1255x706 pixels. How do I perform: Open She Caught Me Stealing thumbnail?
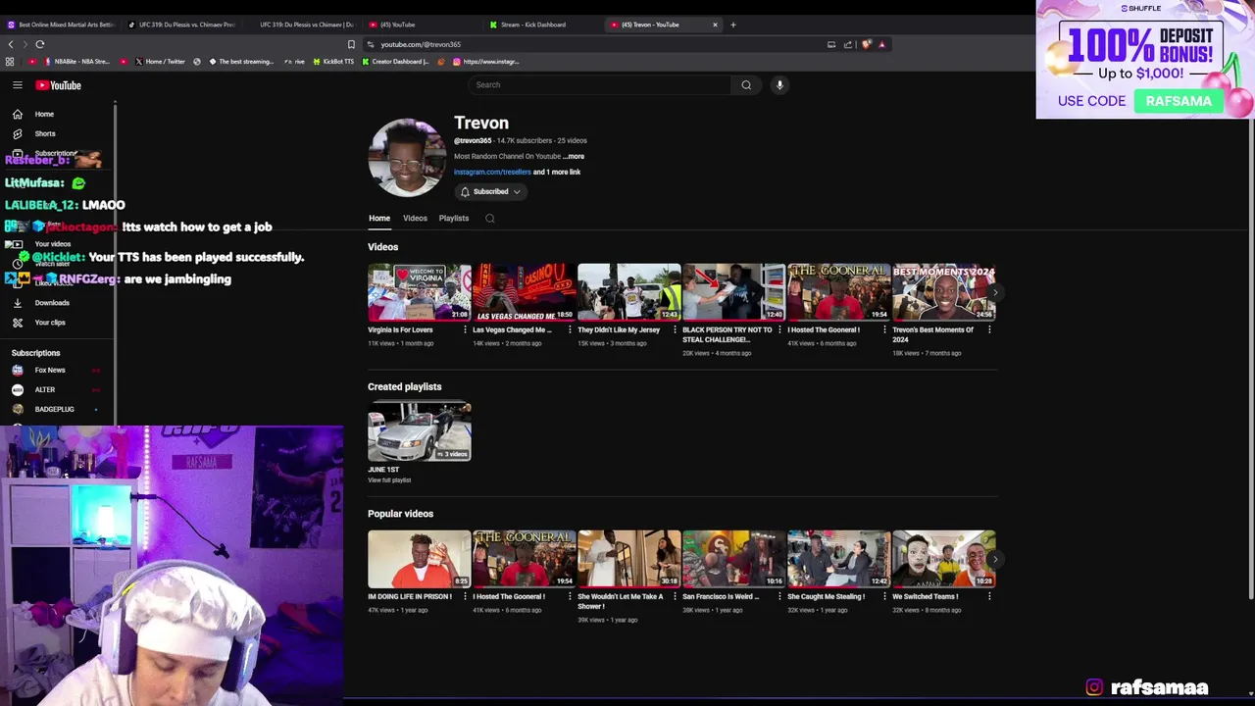(839, 559)
